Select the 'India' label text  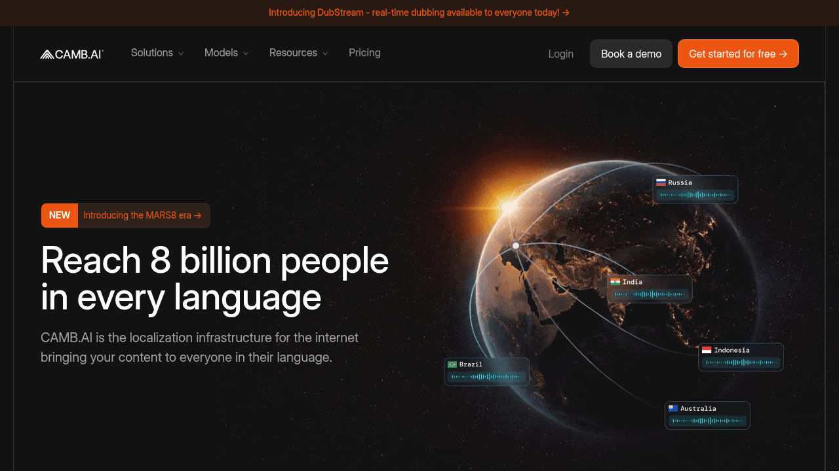[x=633, y=282]
